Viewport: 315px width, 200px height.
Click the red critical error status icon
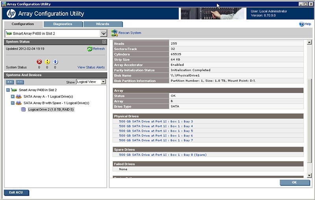click(39, 62)
